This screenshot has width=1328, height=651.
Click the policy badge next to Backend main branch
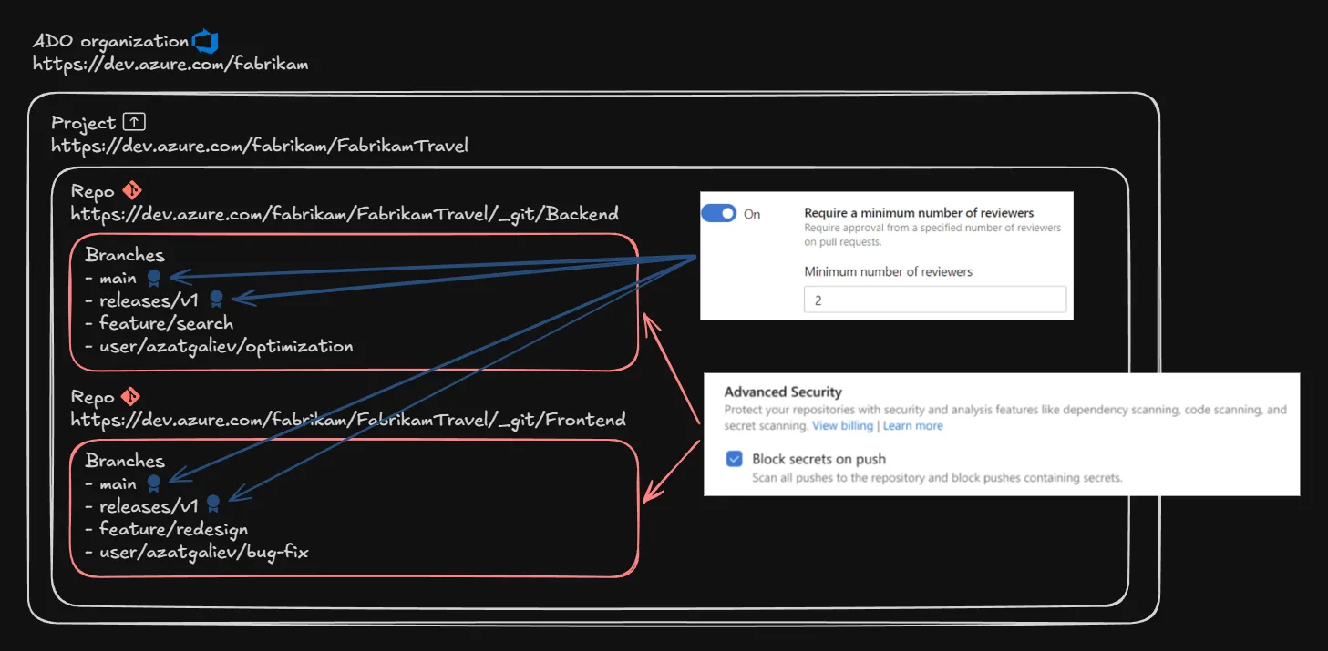pos(154,278)
